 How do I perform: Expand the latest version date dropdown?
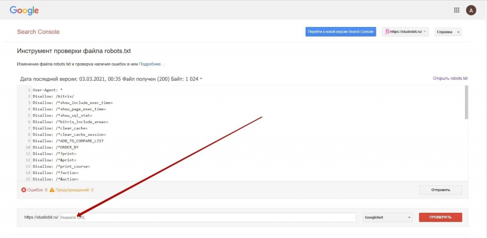[x=201, y=79]
